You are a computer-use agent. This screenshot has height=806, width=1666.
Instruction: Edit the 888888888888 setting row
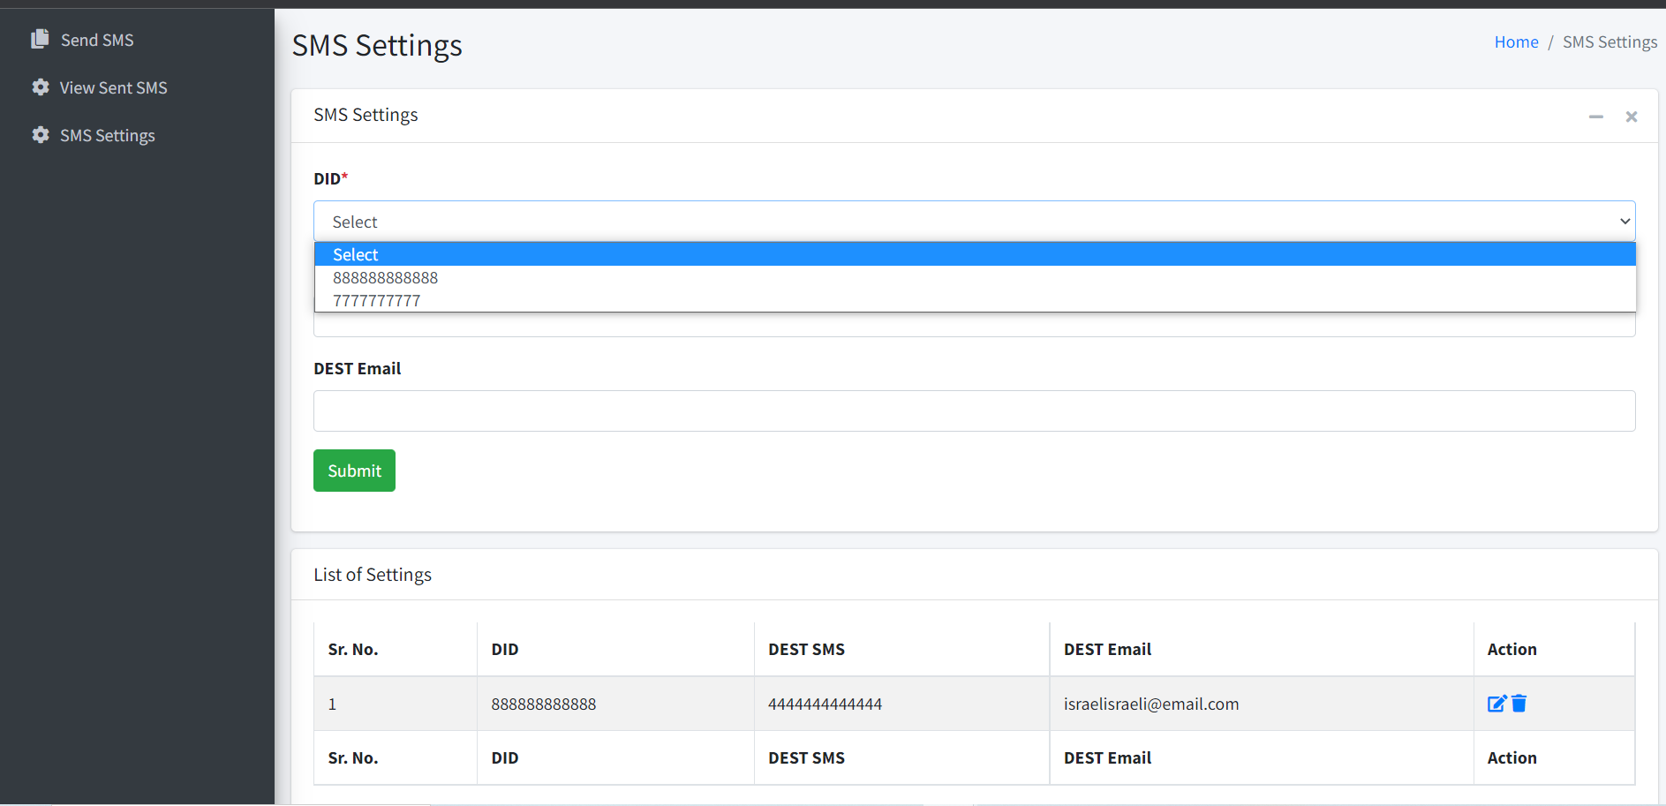[1496, 704]
